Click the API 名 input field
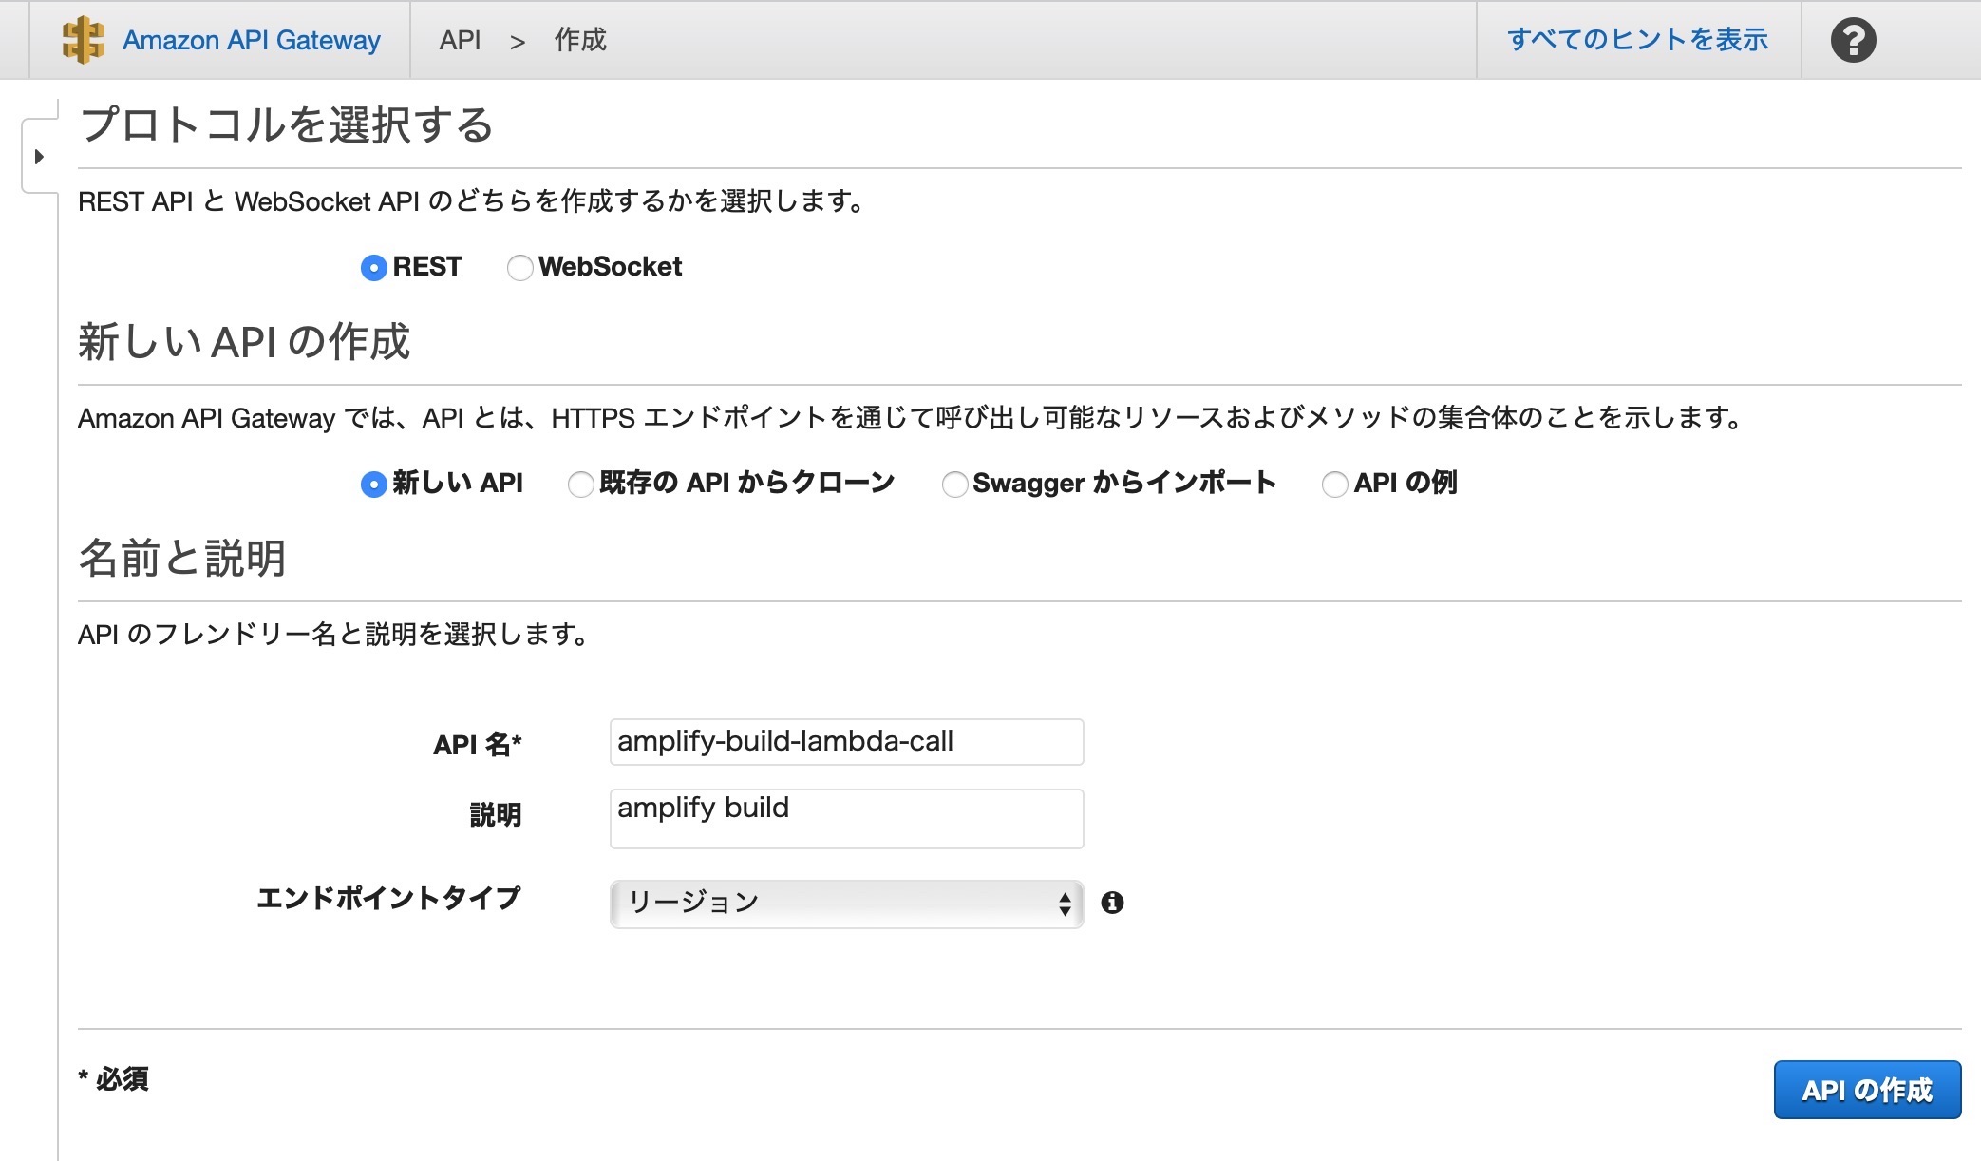 (x=846, y=742)
